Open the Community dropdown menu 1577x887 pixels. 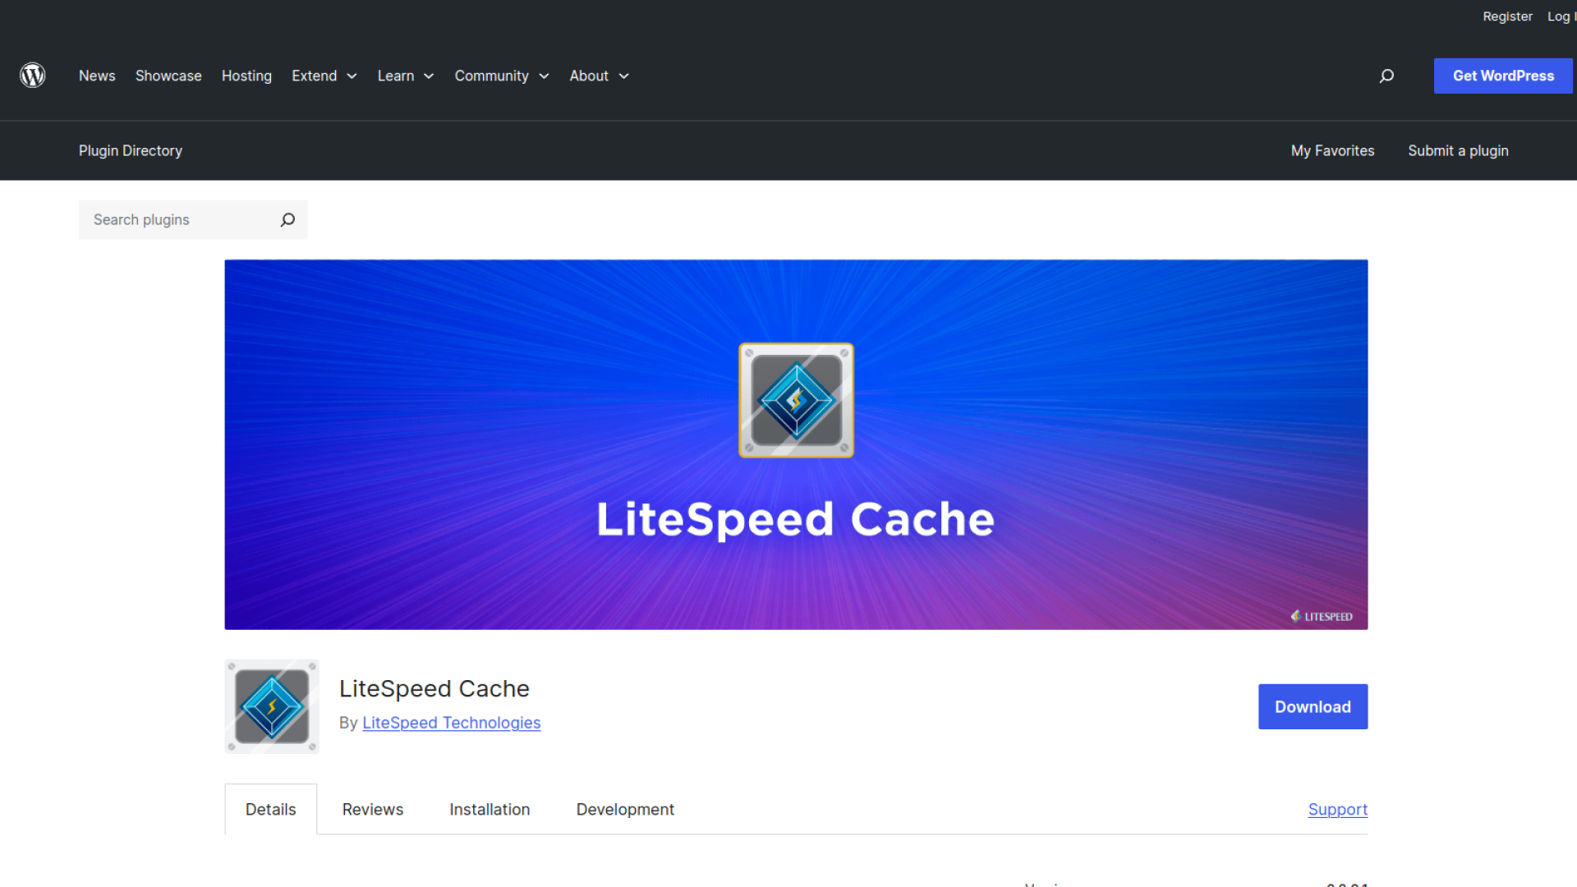pyautogui.click(x=502, y=76)
